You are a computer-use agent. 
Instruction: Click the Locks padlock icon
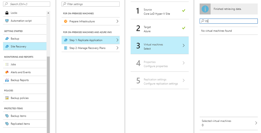(x=7, y=13)
